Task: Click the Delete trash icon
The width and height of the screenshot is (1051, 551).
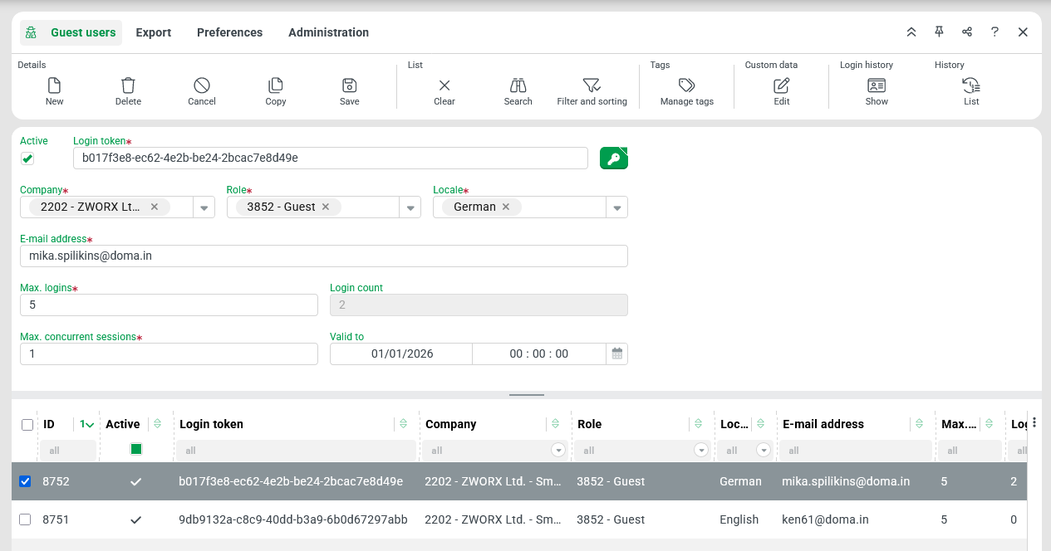Action: point(128,85)
